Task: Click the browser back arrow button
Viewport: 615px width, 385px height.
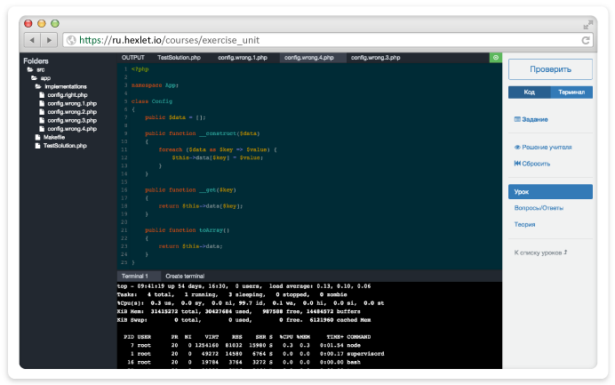Action: (x=33, y=40)
